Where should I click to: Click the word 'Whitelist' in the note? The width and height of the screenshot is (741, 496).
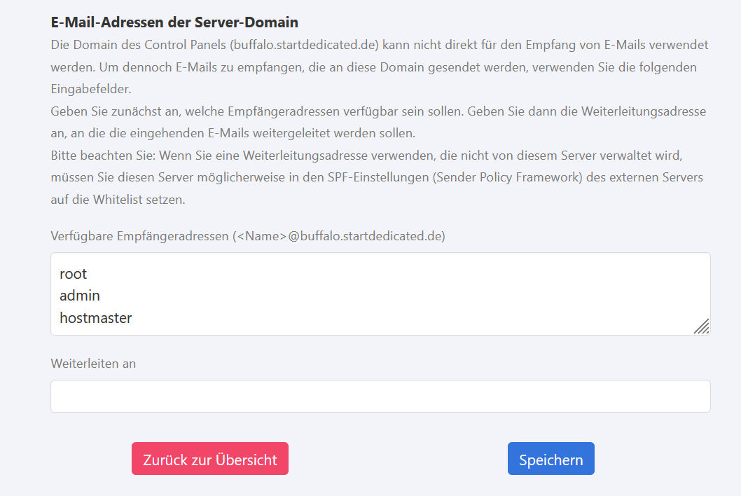tap(115, 200)
